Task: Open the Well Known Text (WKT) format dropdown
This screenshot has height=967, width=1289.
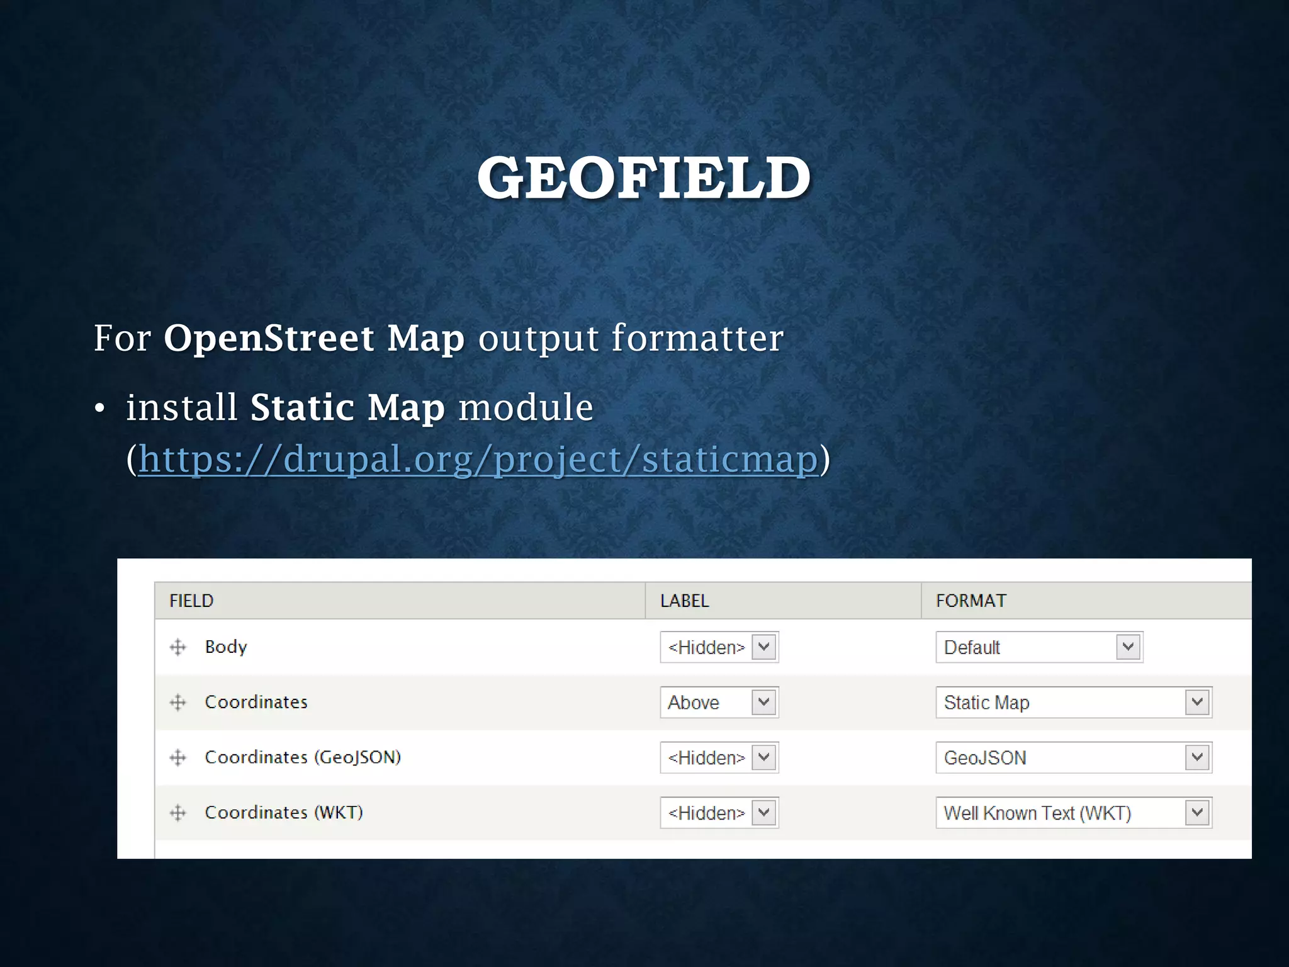Action: (1073, 813)
